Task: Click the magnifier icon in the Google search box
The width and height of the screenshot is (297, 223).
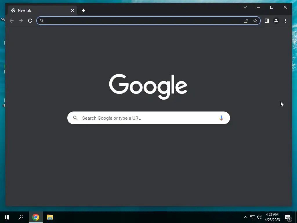Action: (75, 118)
